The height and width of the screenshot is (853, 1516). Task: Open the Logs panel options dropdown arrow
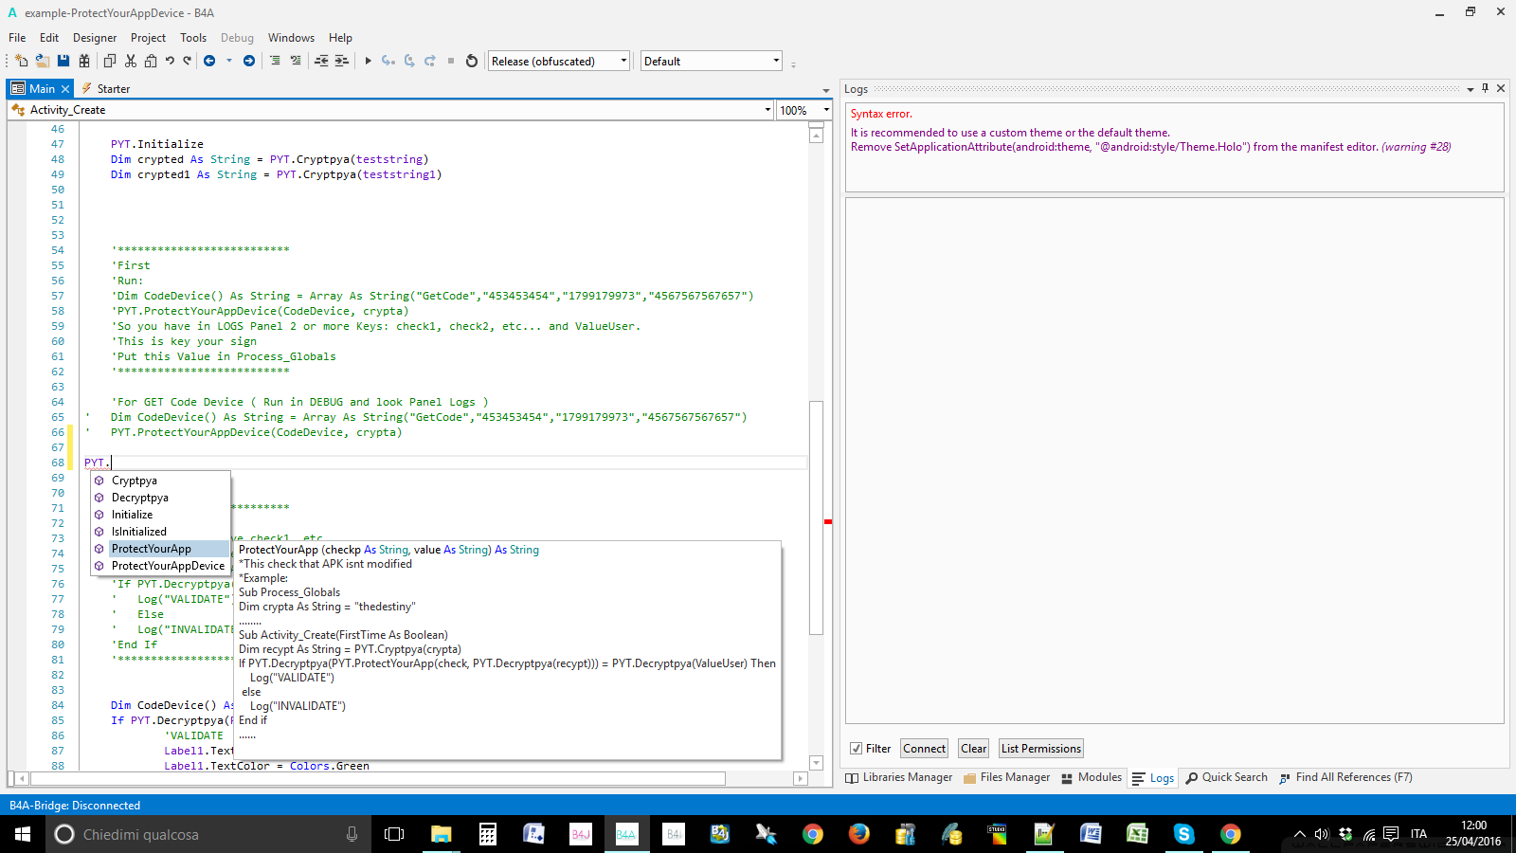[x=1471, y=89]
